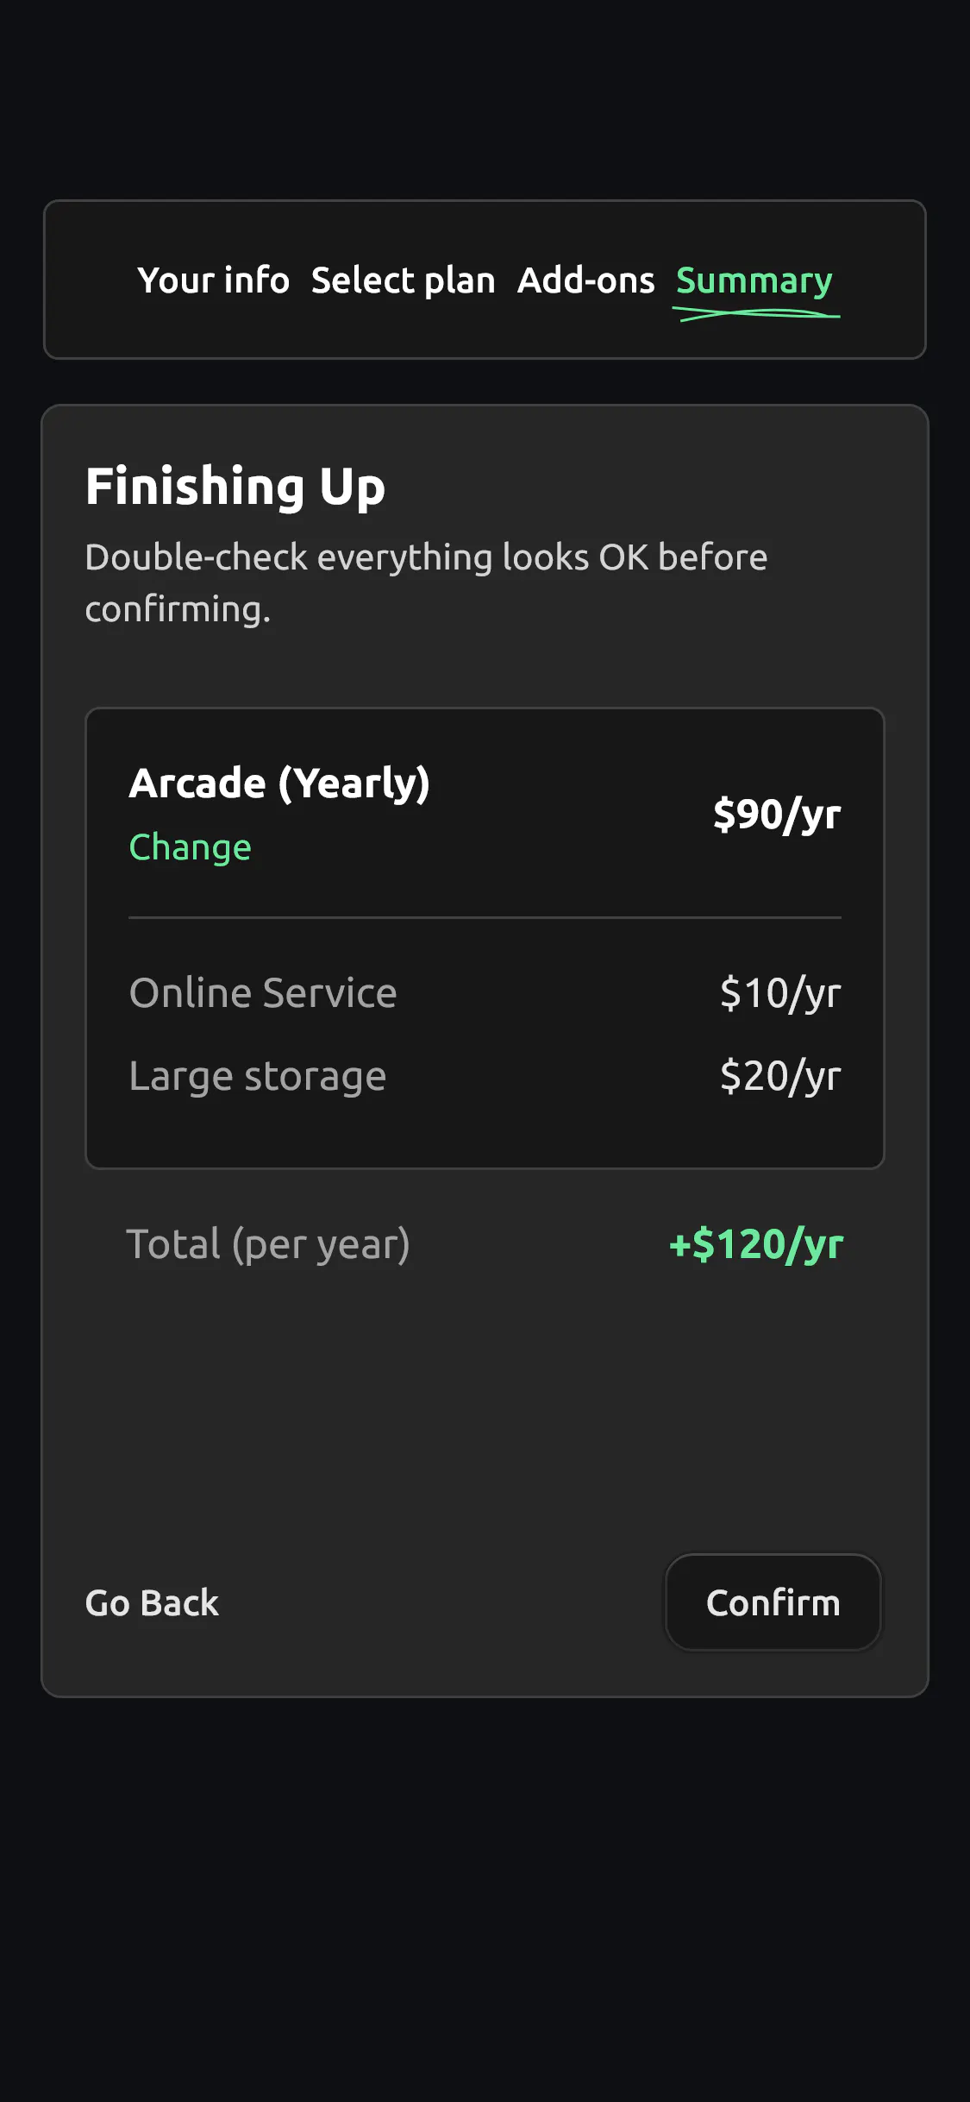The height and width of the screenshot is (2102, 970).
Task: Click the $20/yr storage price
Action: pyautogui.click(x=780, y=1076)
